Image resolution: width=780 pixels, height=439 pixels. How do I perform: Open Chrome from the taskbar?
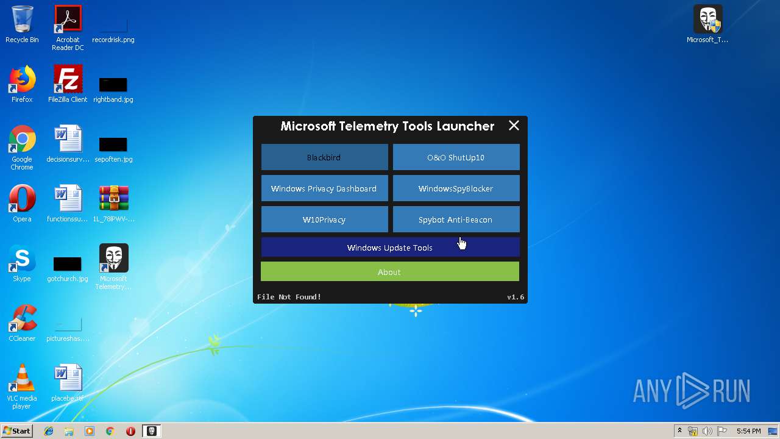tap(110, 431)
